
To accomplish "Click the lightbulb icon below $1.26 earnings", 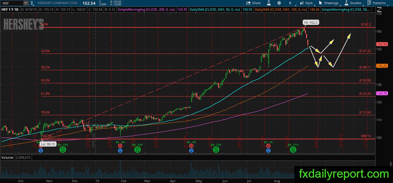I will [120, 150].
